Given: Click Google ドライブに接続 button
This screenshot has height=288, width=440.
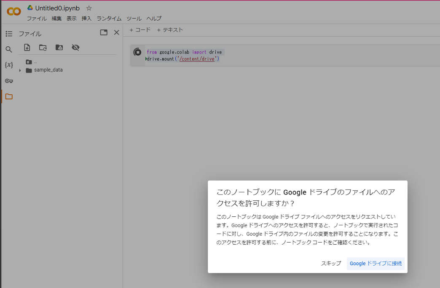Looking at the screenshot, I should (x=376, y=263).
